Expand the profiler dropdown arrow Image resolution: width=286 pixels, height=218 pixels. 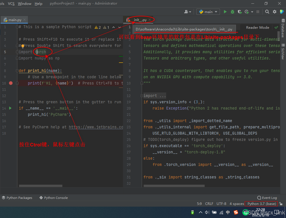(252, 12)
